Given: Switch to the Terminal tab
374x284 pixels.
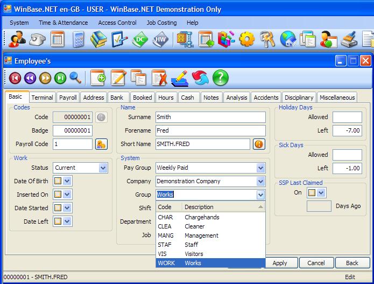Looking at the screenshot, I should coord(42,98).
